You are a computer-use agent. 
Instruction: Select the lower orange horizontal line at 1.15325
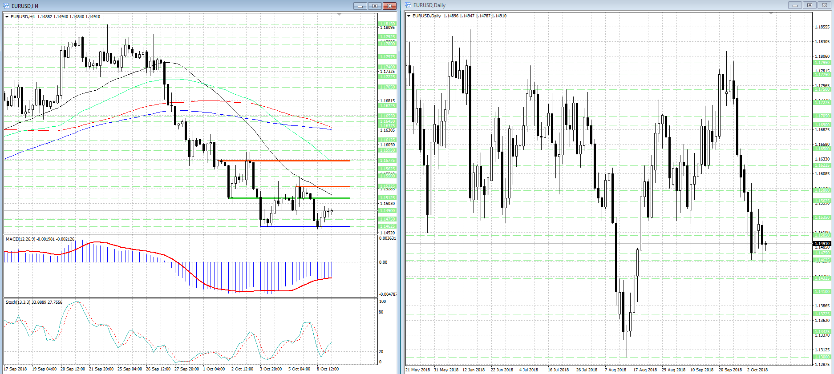(x=324, y=186)
